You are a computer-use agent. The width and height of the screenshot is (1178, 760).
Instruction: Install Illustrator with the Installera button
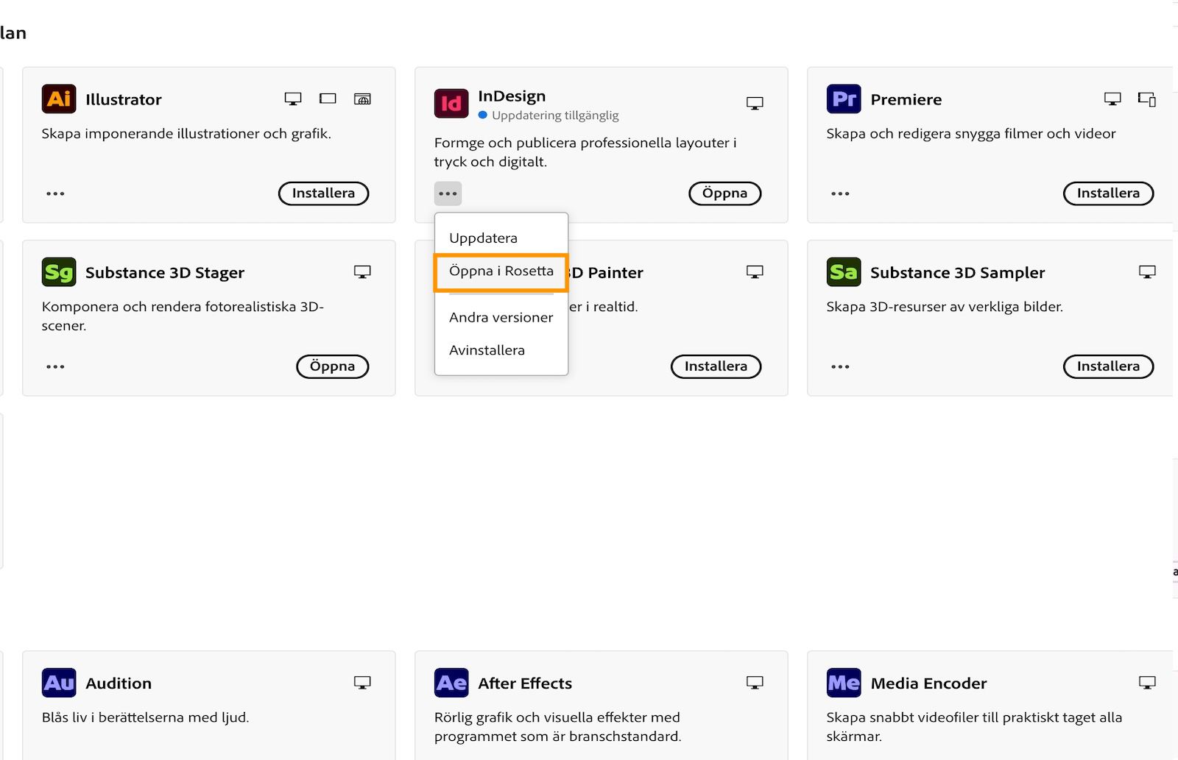pyautogui.click(x=323, y=193)
